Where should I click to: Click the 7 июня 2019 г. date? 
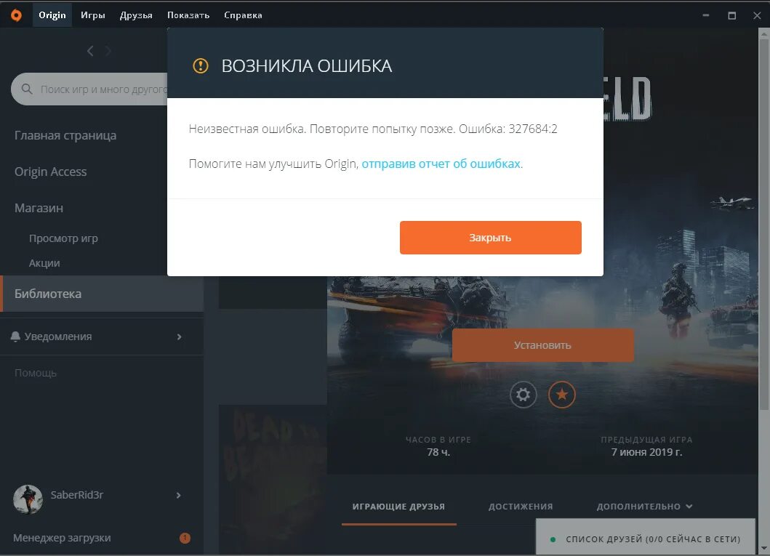(646, 452)
